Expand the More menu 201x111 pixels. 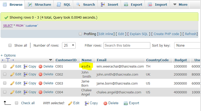[180, 4]
